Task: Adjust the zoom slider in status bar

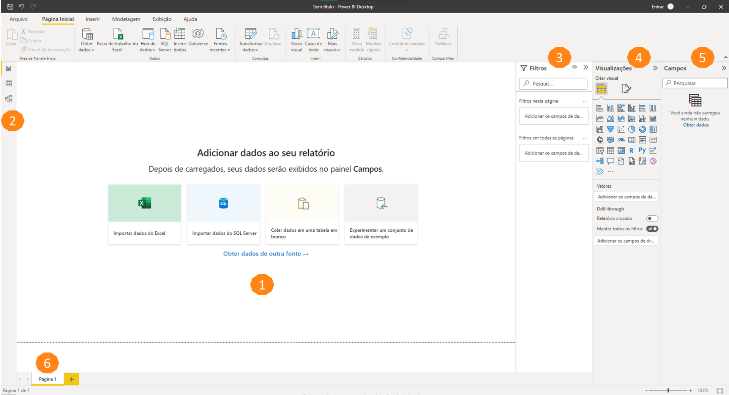Action: click(x=667, y=390)
